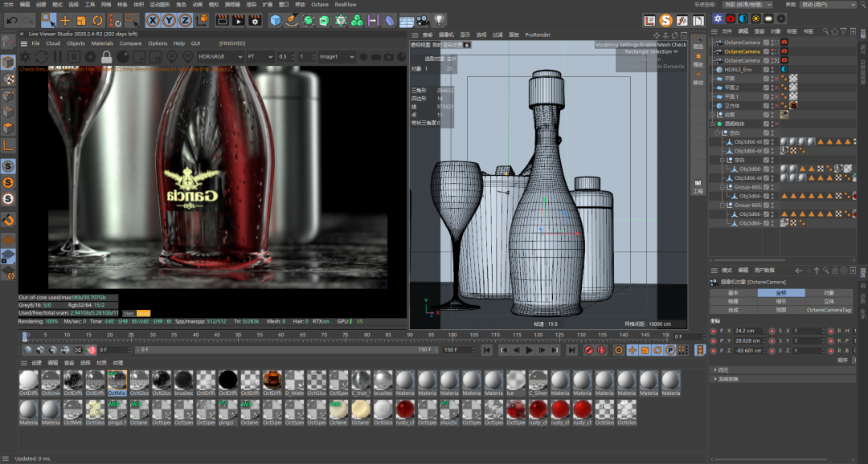Screen dimensions: 868x464
Task: Click the 物理 attribute tab button
Action: pyautogui.click(x=733, y=301)
